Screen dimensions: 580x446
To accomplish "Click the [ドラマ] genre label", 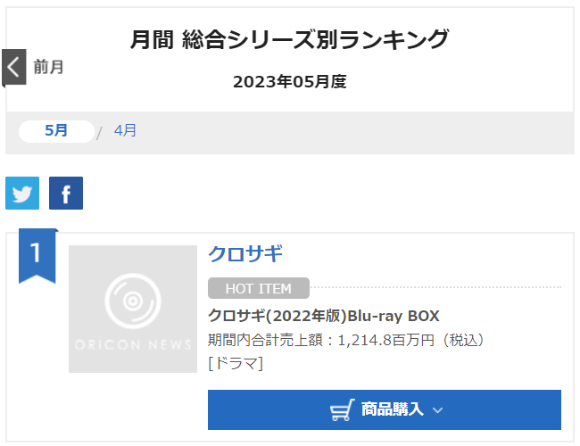I will pos(236,363).
